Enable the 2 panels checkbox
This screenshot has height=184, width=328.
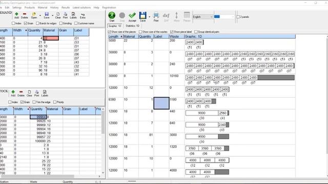[238, 17]
